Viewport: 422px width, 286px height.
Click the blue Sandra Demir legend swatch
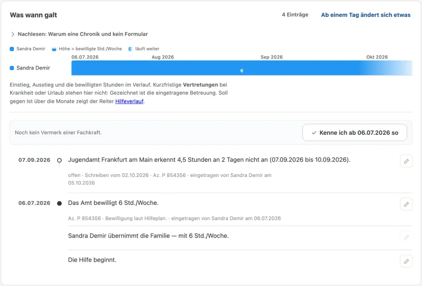[x=12, y=49]
